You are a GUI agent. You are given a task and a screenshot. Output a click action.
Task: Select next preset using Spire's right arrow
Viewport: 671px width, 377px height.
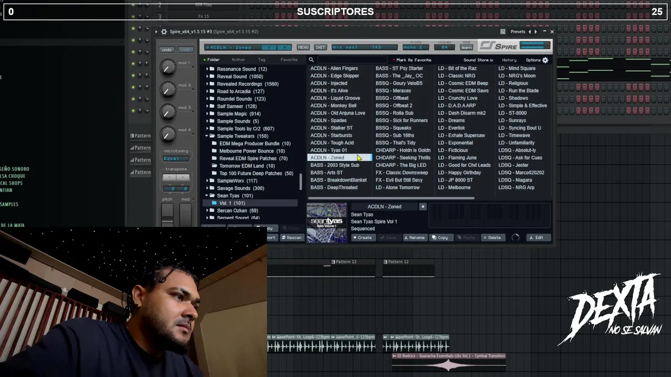click(284, 48)
